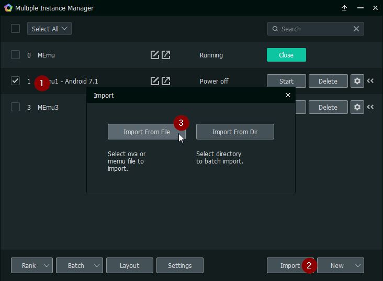Image resolution: width=383 pixels, height=281 pixels.
Task: Expand the New instance dropdown arrow
Action: click(x=358, y=265)
